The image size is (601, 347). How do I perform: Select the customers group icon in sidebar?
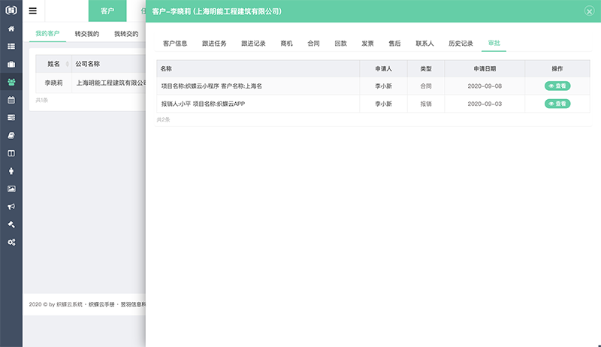[11, 82]
